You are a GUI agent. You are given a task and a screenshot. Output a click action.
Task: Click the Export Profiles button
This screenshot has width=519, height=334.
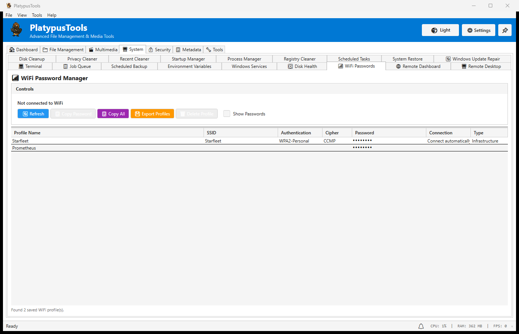pos(152,114)
